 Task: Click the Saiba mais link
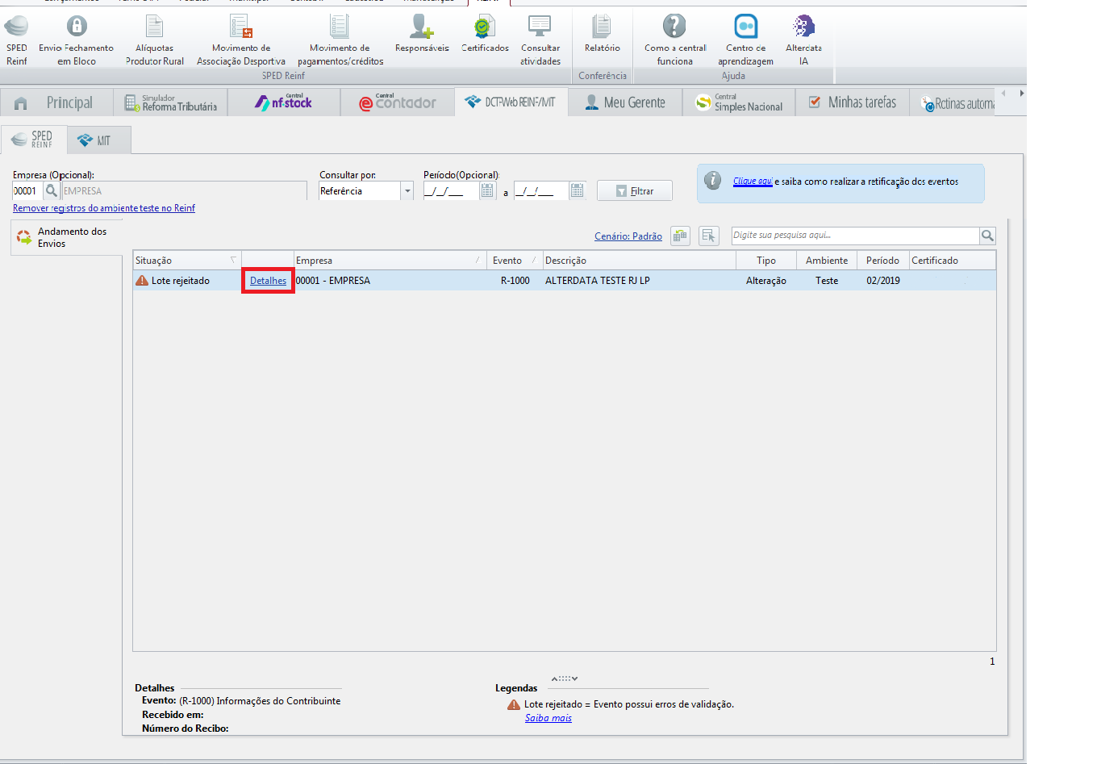pos(548,718)
